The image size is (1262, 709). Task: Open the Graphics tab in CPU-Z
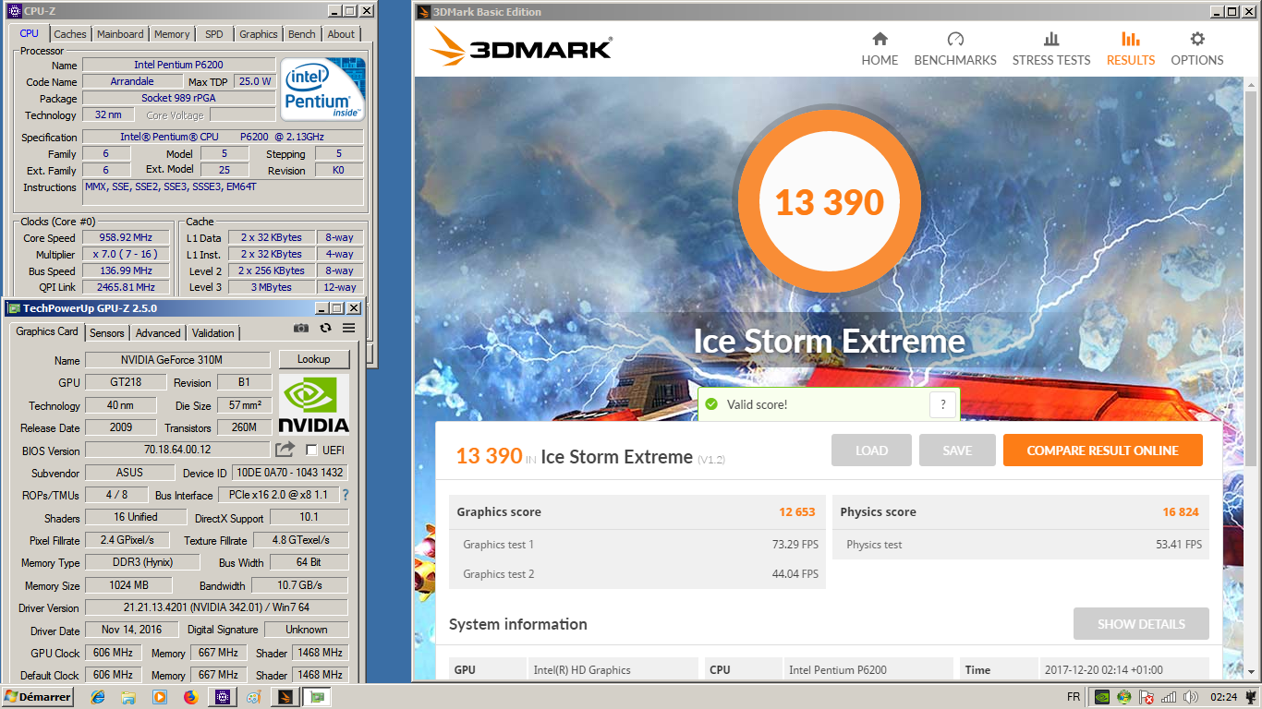pyautogui.click(x=259, y=34)
